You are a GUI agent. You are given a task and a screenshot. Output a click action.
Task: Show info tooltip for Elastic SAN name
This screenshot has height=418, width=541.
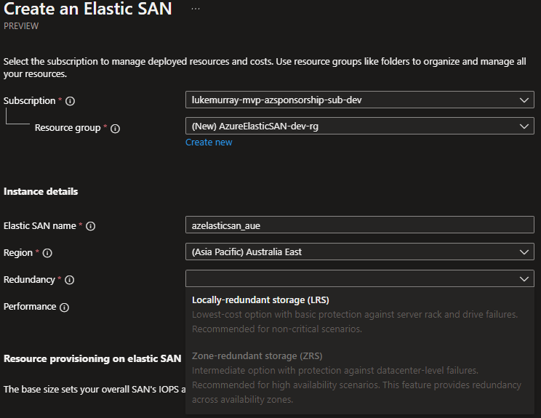click(90, 226)
